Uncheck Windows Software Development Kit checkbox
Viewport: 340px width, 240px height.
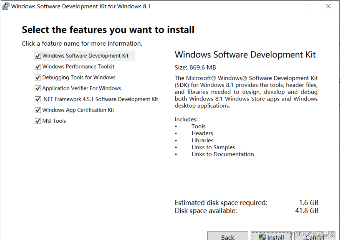[x=38, y=56]
